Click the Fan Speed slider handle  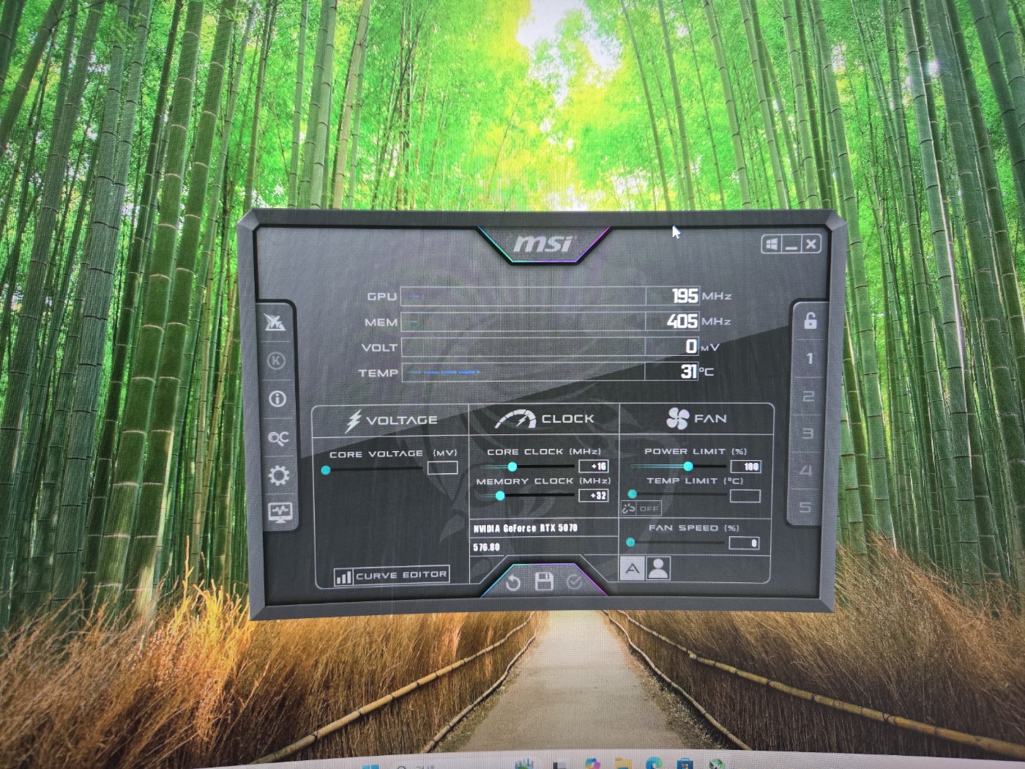(630, 543)
